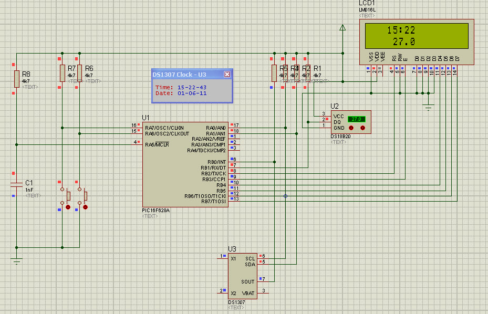Select resistor R6 symbol
The height and width of the screenshot is (314, 488).
coord(79,73)
